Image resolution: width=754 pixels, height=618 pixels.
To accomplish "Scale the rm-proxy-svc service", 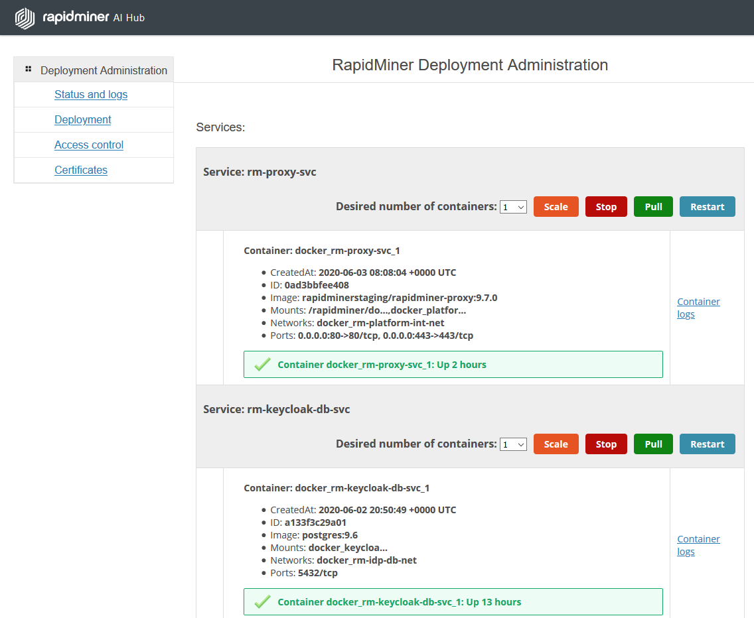I will coord(556,206).
